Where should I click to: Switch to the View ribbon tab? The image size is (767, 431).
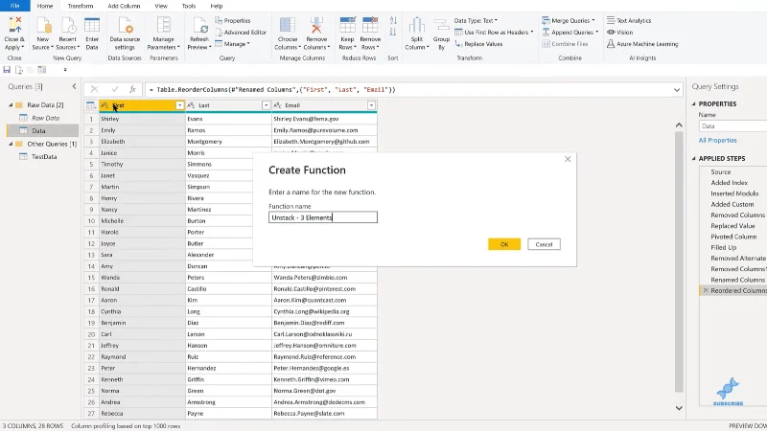point(161,6)
